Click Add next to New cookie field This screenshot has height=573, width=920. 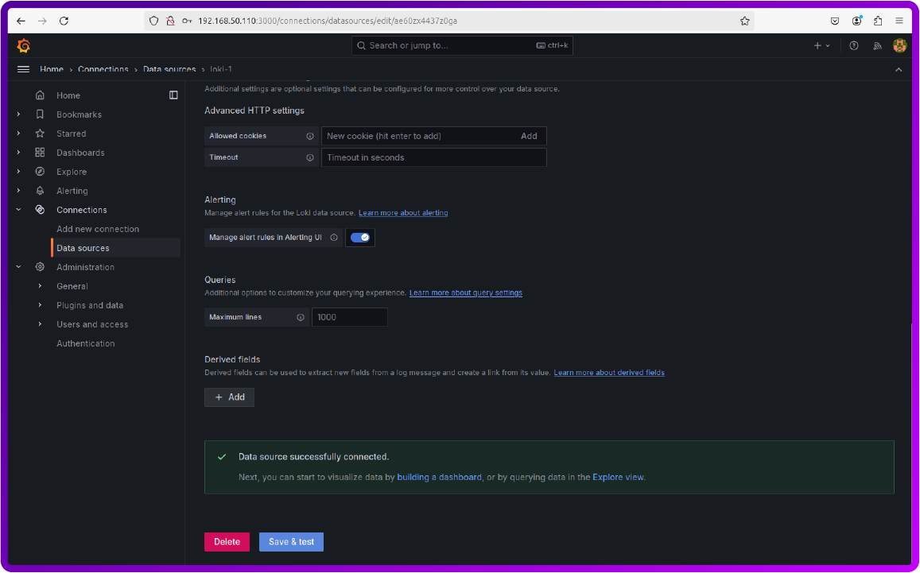pos(529,136)
